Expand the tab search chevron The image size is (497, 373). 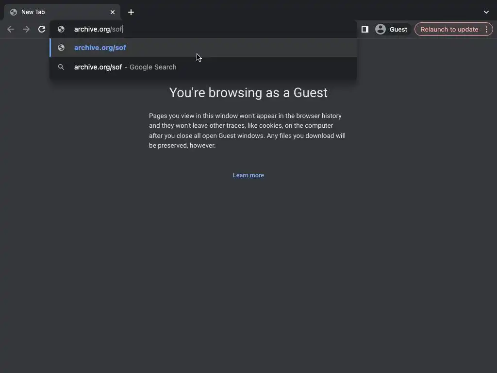tap(486, 12)
